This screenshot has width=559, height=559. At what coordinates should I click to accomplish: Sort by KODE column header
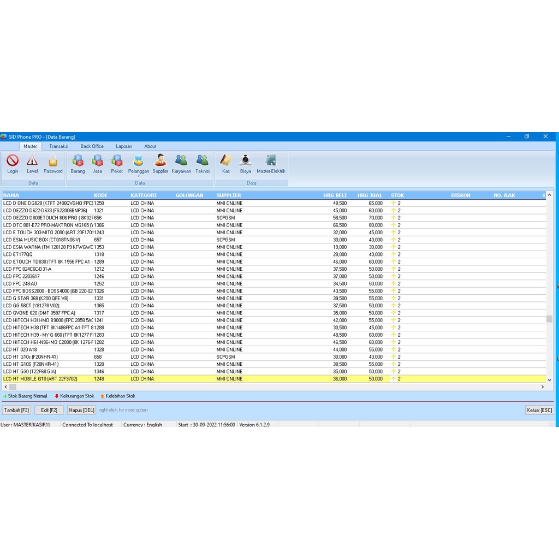100,195
